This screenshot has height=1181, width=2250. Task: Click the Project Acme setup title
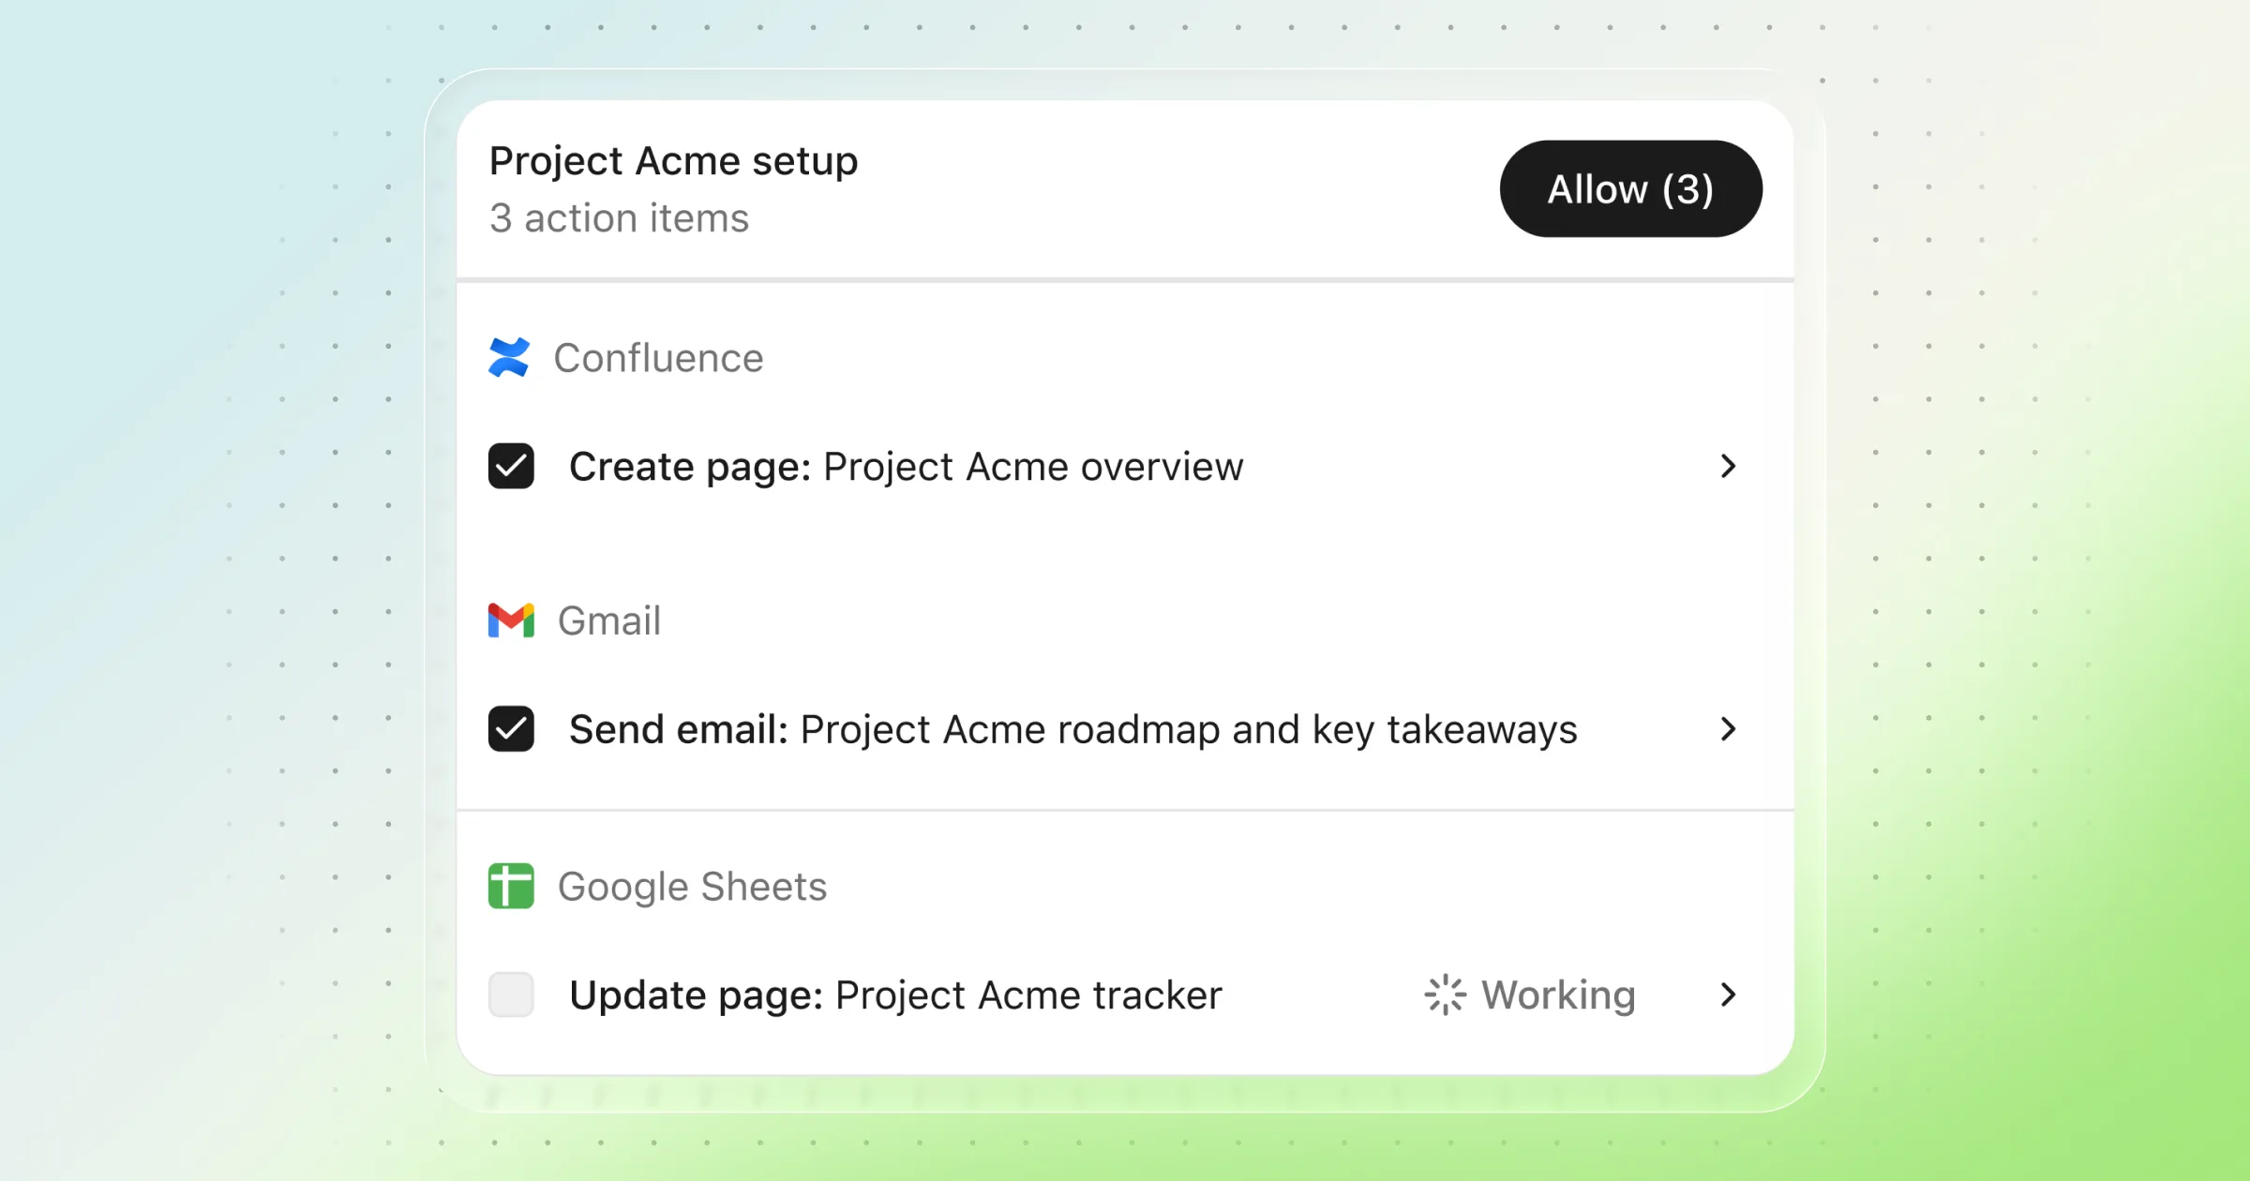(x=673, y=161)
